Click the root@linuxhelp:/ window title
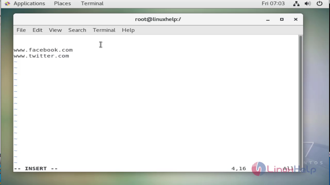Screen dimensions: 330x185 pyautogui.click(x=158, y=19)
